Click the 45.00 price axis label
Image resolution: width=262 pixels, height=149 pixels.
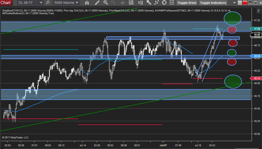click(x=257, y=134)
